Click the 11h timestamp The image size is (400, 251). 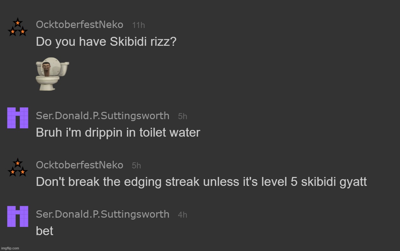coord(138,25)
